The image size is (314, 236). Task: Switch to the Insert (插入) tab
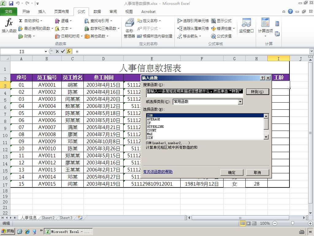point(42,12)
